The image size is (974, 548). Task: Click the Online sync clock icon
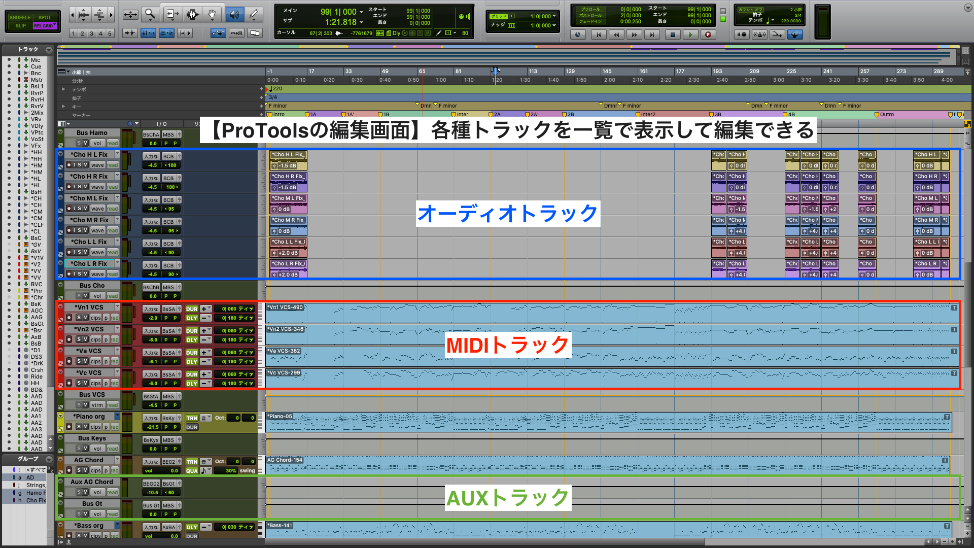pyautogui.click(x=578, y=35)
